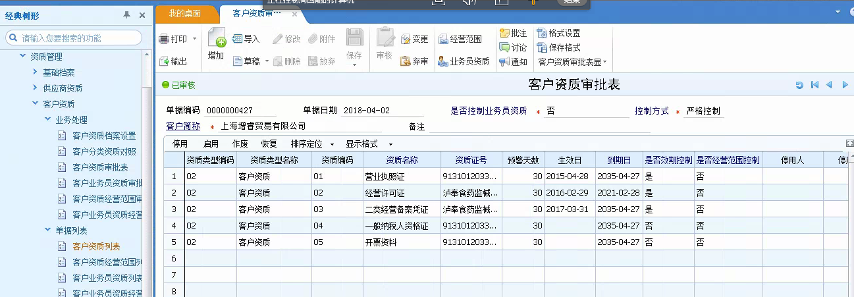Viewport: 854px width, 297px height.
Task: Click the 停用 button above the grid
Action: [180, 144]
